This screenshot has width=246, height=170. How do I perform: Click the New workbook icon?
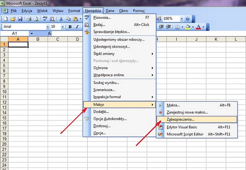(x=6, y=19)
